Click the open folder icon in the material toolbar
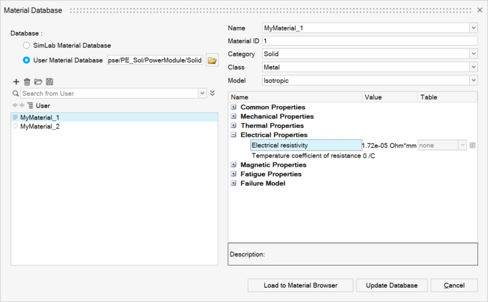 click(38, 81)
